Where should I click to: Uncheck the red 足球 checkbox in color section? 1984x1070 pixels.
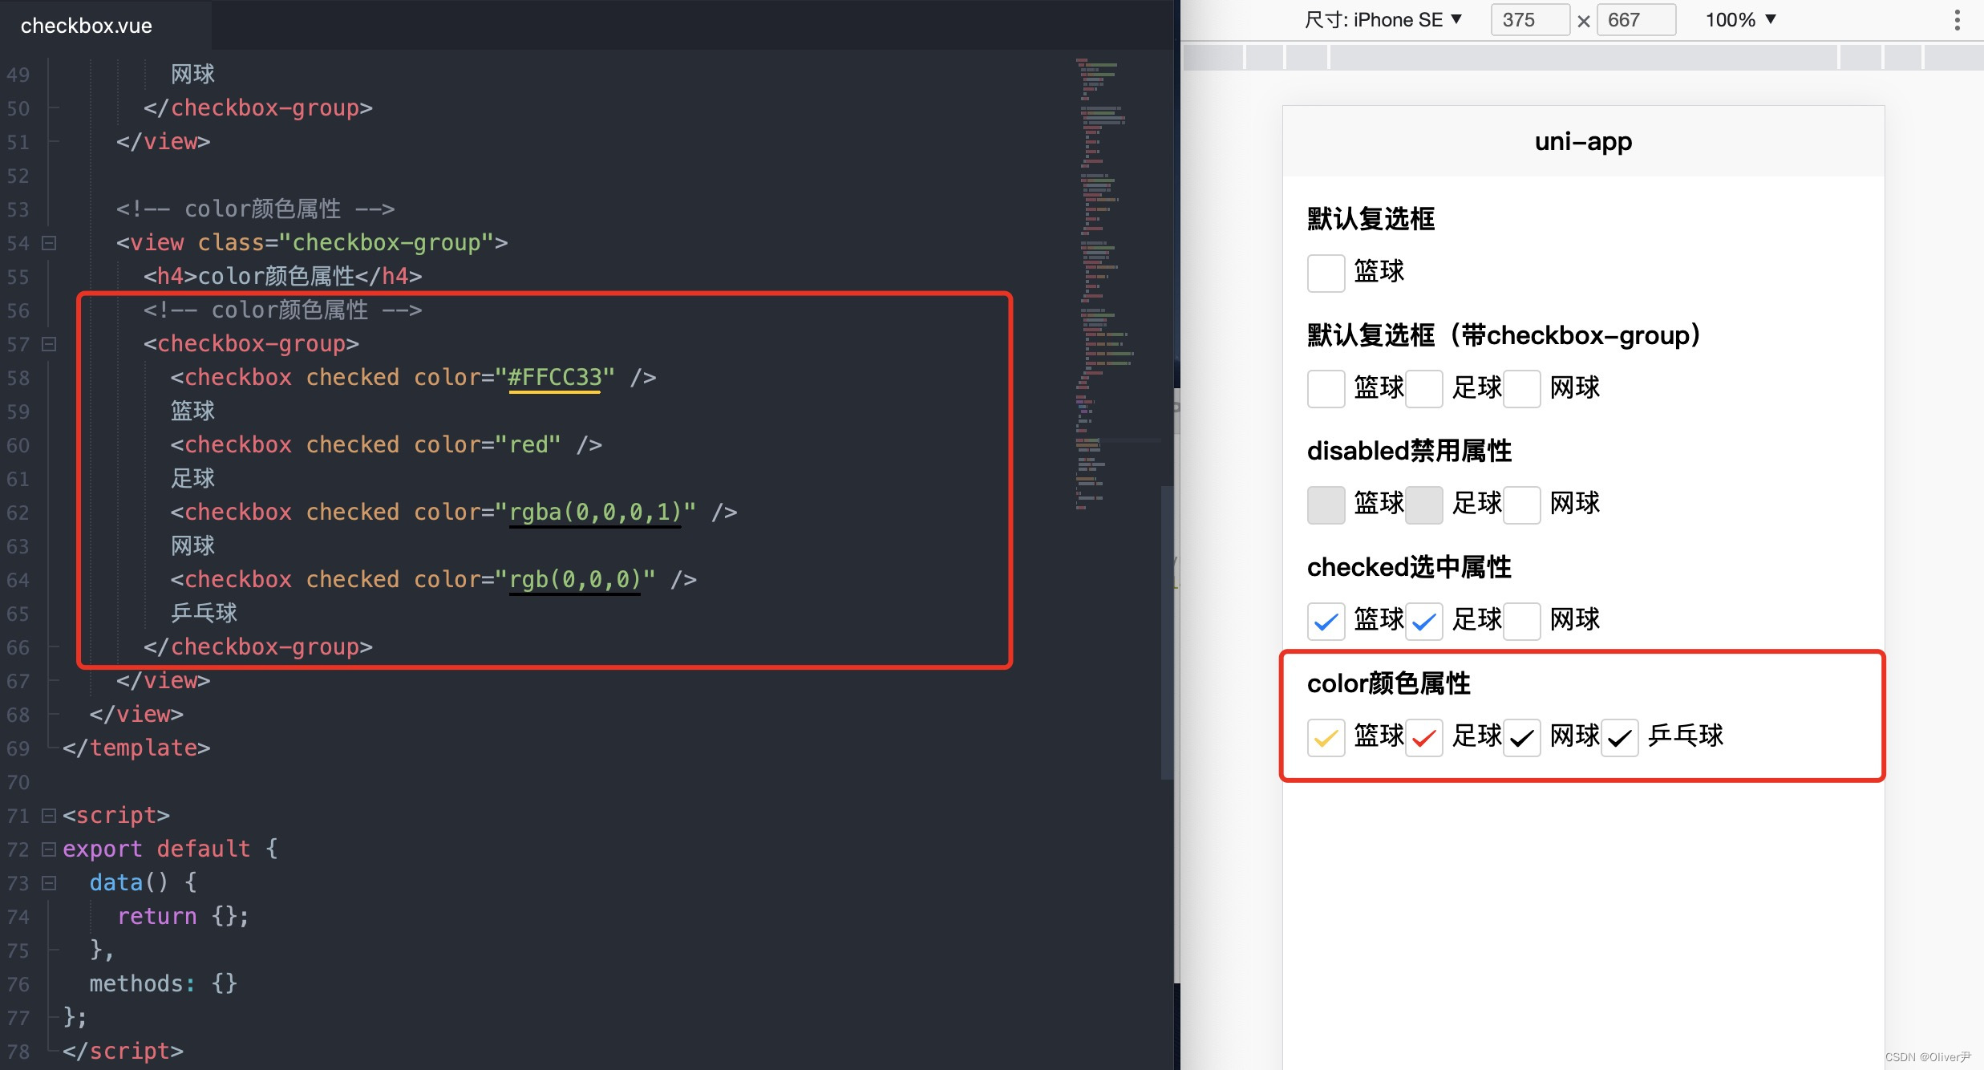click(1423, 737)
